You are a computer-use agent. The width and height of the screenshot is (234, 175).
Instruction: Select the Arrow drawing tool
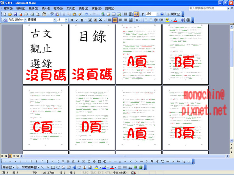(x=48, y=167)
